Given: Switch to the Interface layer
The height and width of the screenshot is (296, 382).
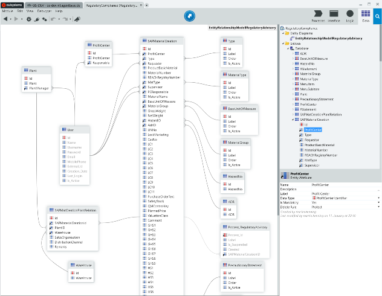Looking at the screenshot, I should tap(334, 15).
